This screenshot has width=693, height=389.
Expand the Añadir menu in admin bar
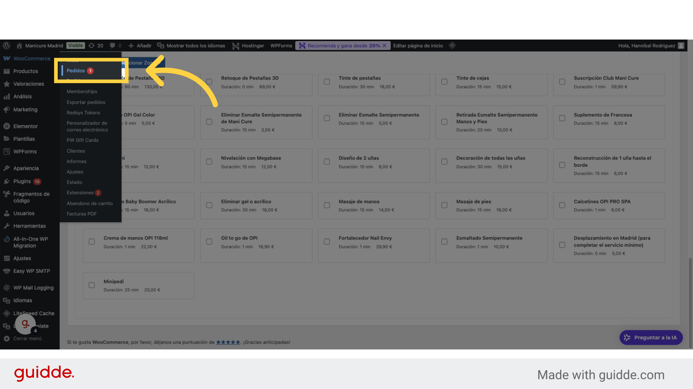tap(140, 46)
